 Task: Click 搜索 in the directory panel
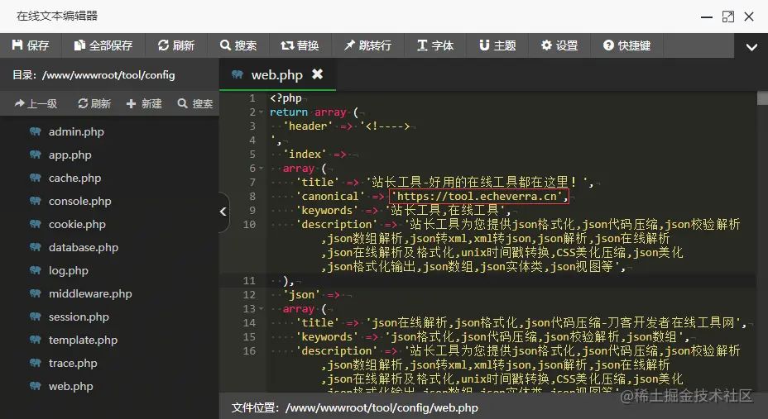coord(195,103)
